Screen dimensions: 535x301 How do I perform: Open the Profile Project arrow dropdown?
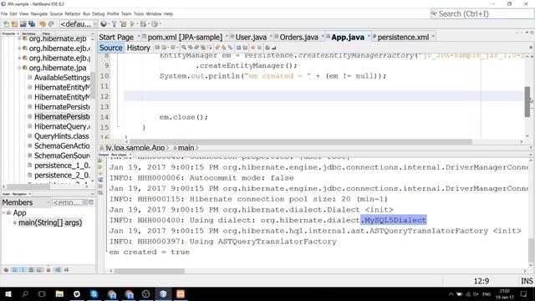(x=160, y=24)
